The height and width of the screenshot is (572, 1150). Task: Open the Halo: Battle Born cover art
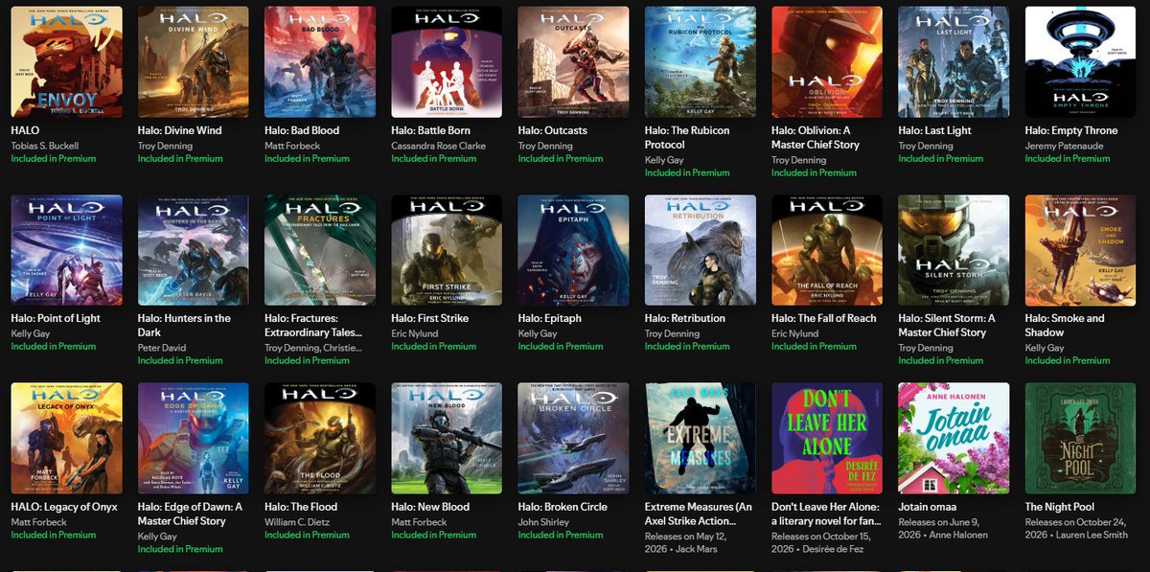447,62
